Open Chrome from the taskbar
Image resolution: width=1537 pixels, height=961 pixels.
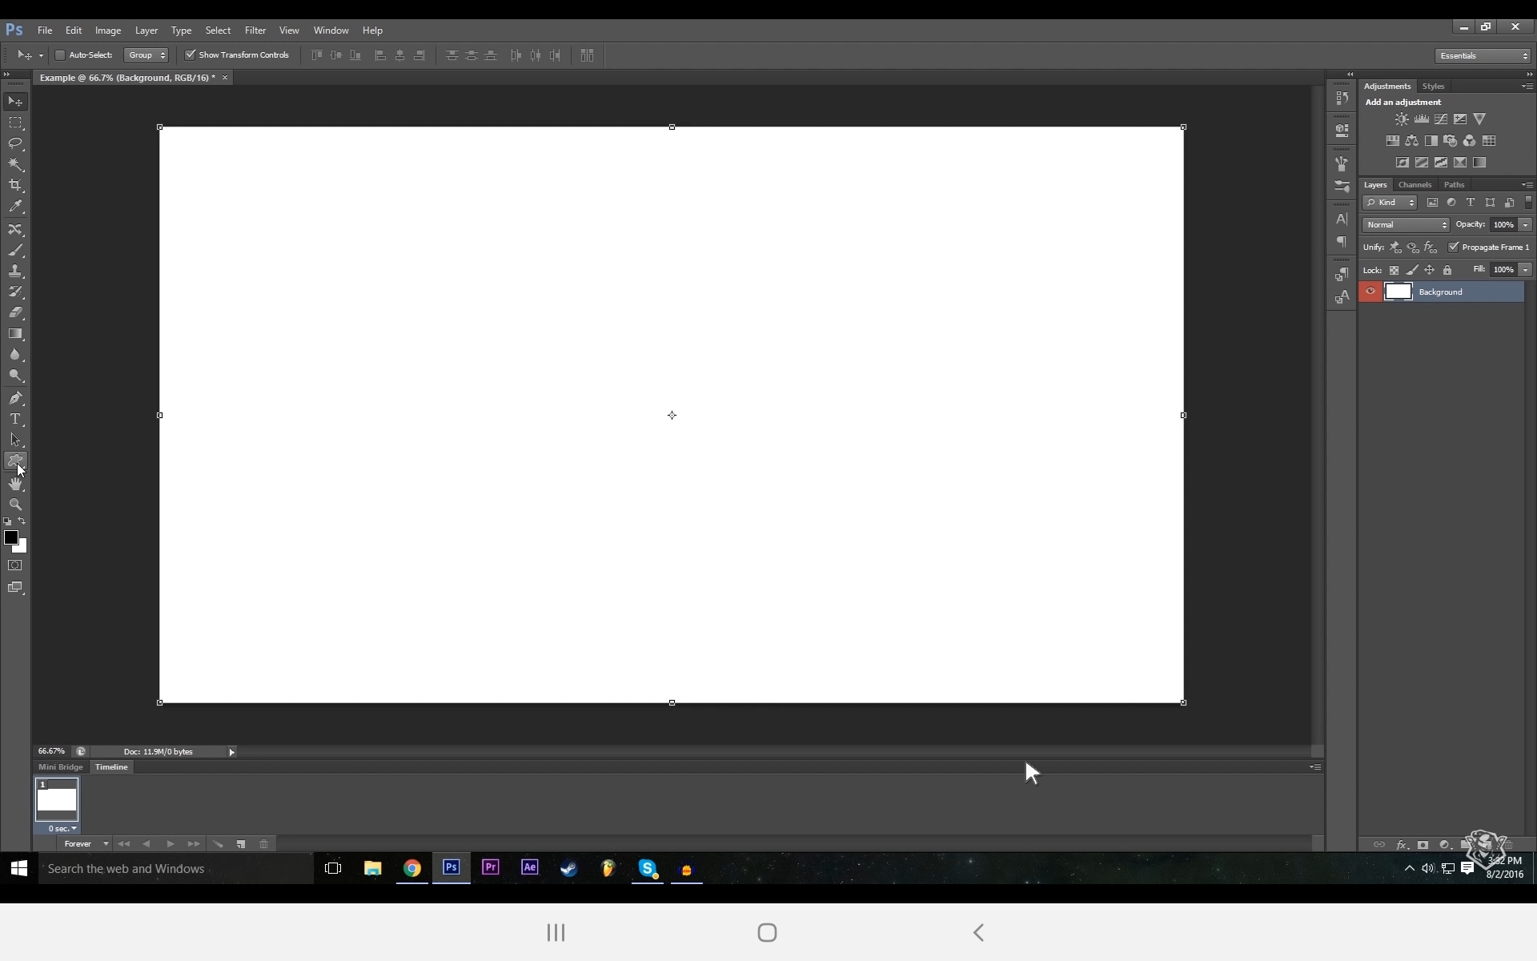[x=412, y=868]
